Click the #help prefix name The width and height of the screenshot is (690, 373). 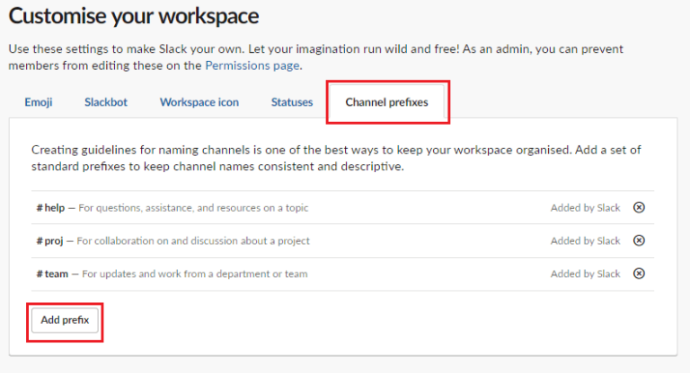coord(50,208)
